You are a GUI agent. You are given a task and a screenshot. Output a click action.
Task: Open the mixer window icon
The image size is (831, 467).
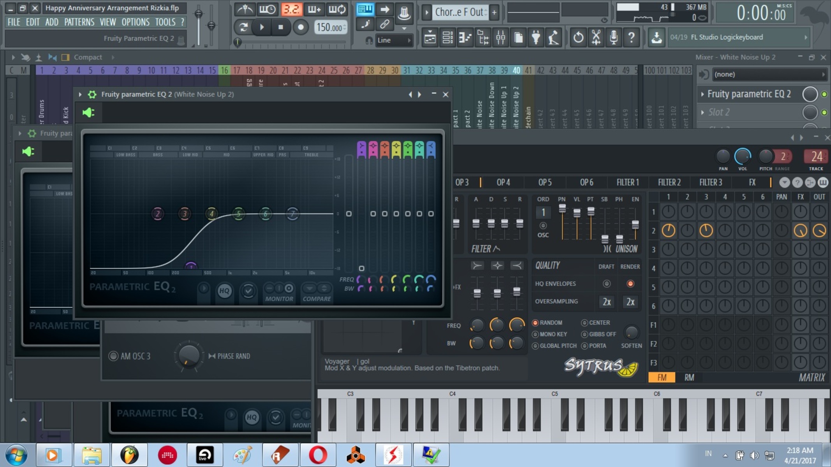(x=501, y=37)
